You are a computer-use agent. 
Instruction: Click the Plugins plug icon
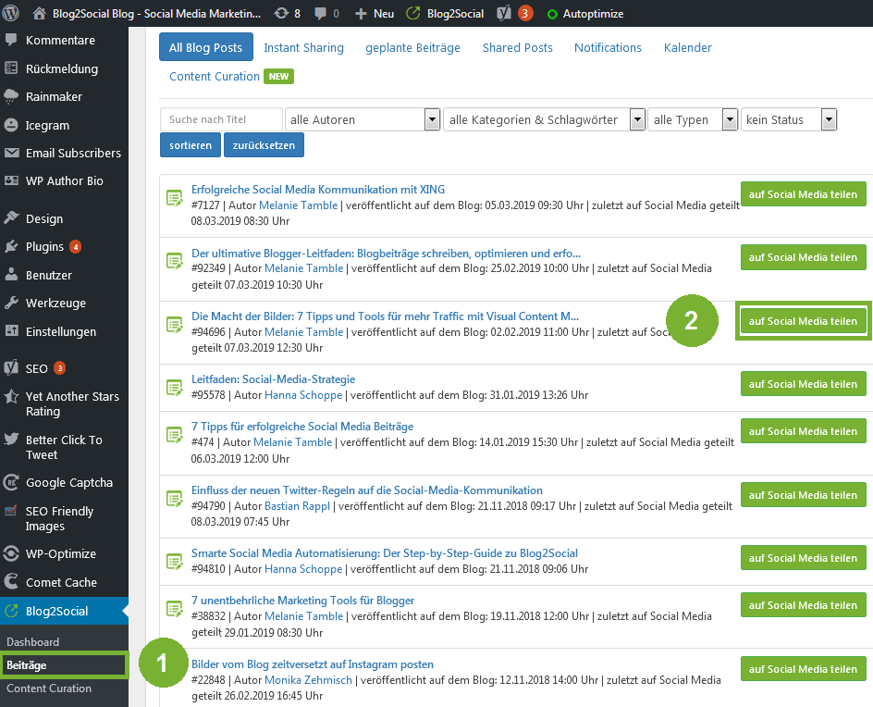point(11,246)
